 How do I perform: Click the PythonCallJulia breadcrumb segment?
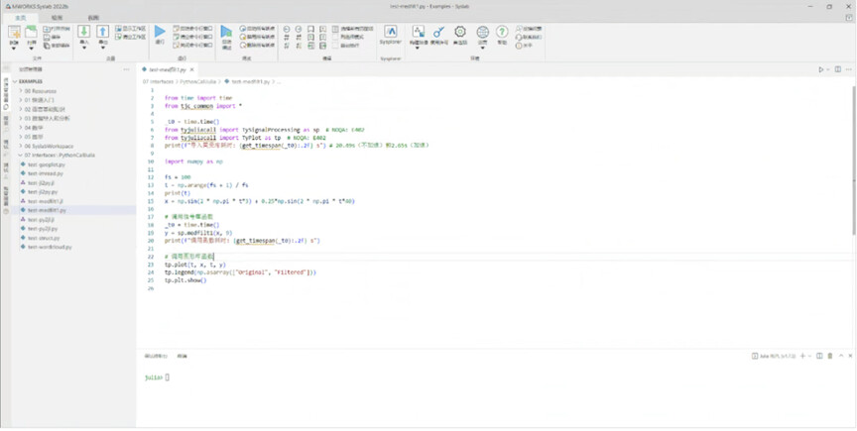(197, 81)
